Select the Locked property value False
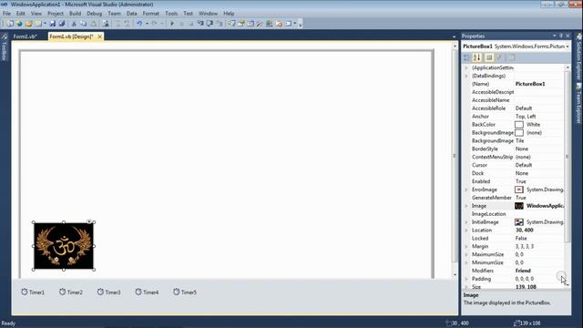 click(x=521, y=239)
